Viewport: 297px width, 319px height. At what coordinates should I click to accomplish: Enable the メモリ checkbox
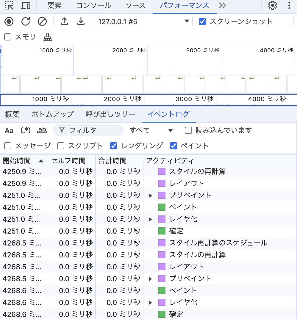[7, 37]
